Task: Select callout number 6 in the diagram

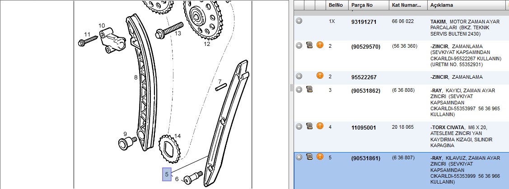Action: pyautogui.click(x=177, y=179)
